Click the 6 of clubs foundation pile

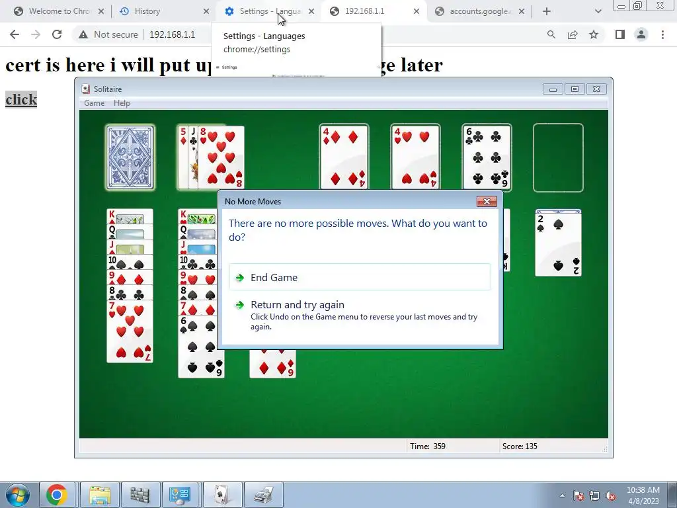(x=487, y=157)
